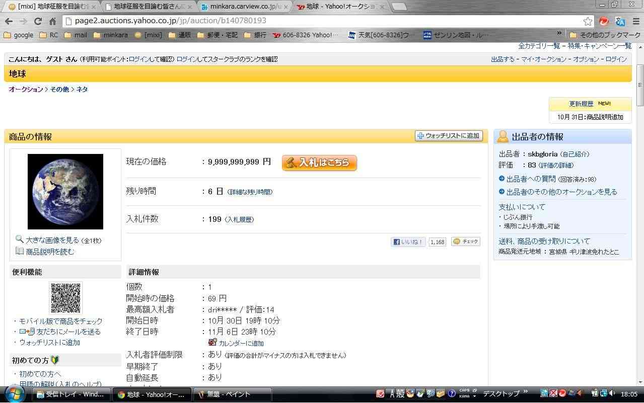Open the red swirl browser extension
644x403 pixels.
point(604,21)
